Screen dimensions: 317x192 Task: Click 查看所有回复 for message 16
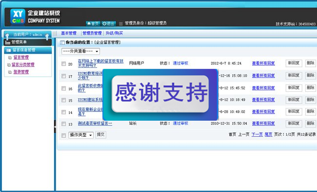pyautogui.click(x=263, y=88)
